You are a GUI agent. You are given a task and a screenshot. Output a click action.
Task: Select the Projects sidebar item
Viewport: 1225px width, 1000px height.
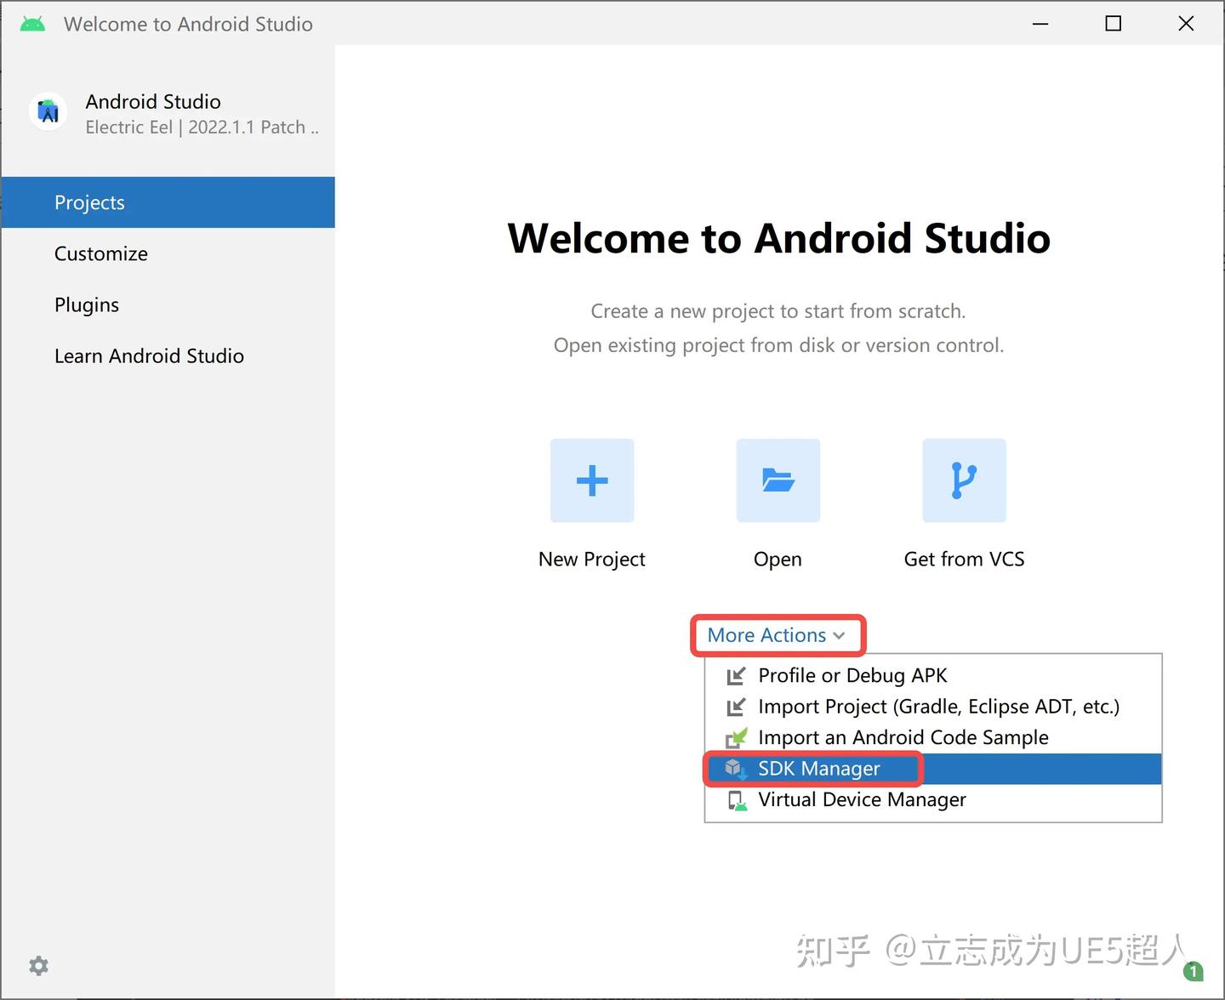pyautogui.click(x=89, y=202)
